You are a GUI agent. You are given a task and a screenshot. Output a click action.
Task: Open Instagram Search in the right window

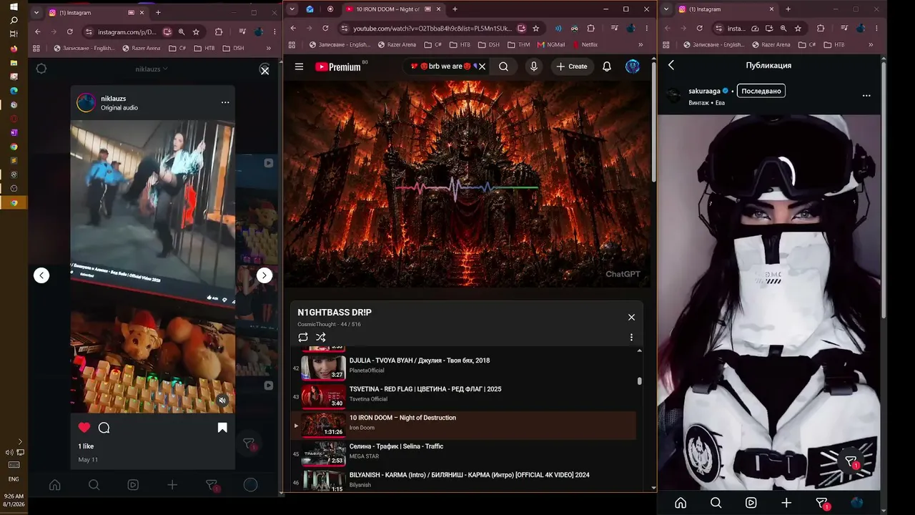(x=716, y=503)
